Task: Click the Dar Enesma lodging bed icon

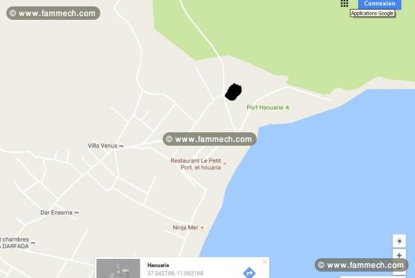Action: point(77,213)
